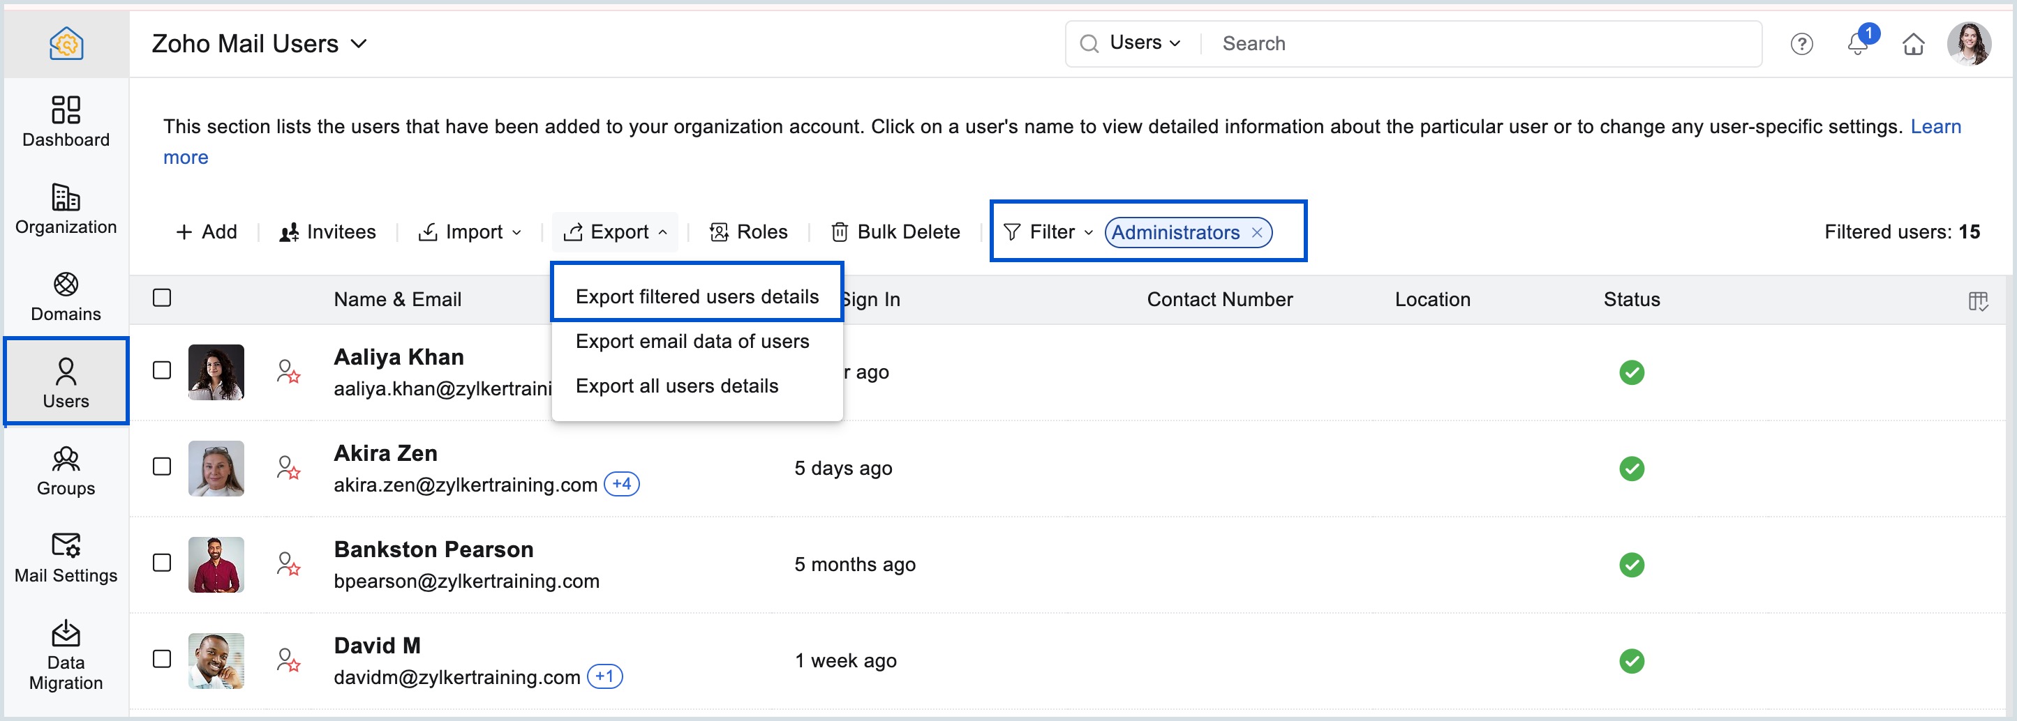The width and height of the screenshot is (2017, 721).
Task: Open the Import dropdown menu
Action: 470,232
